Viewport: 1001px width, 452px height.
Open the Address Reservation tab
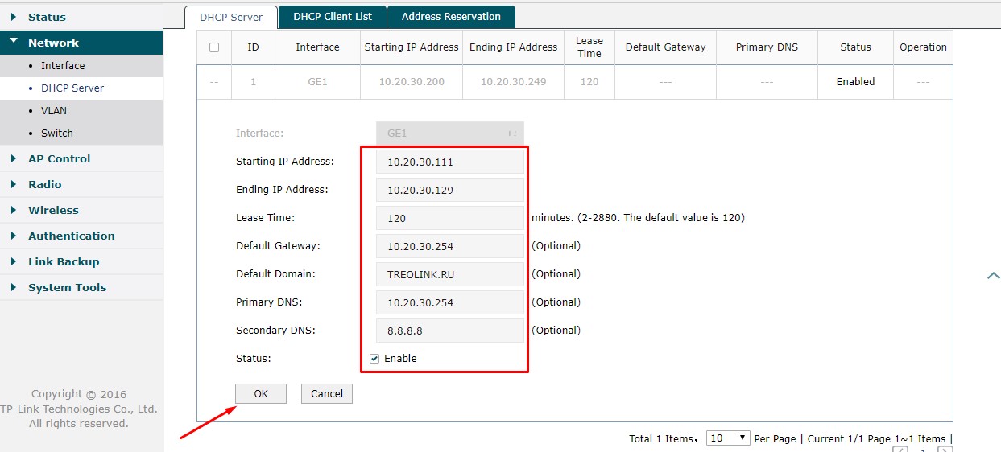click(451, 17)
